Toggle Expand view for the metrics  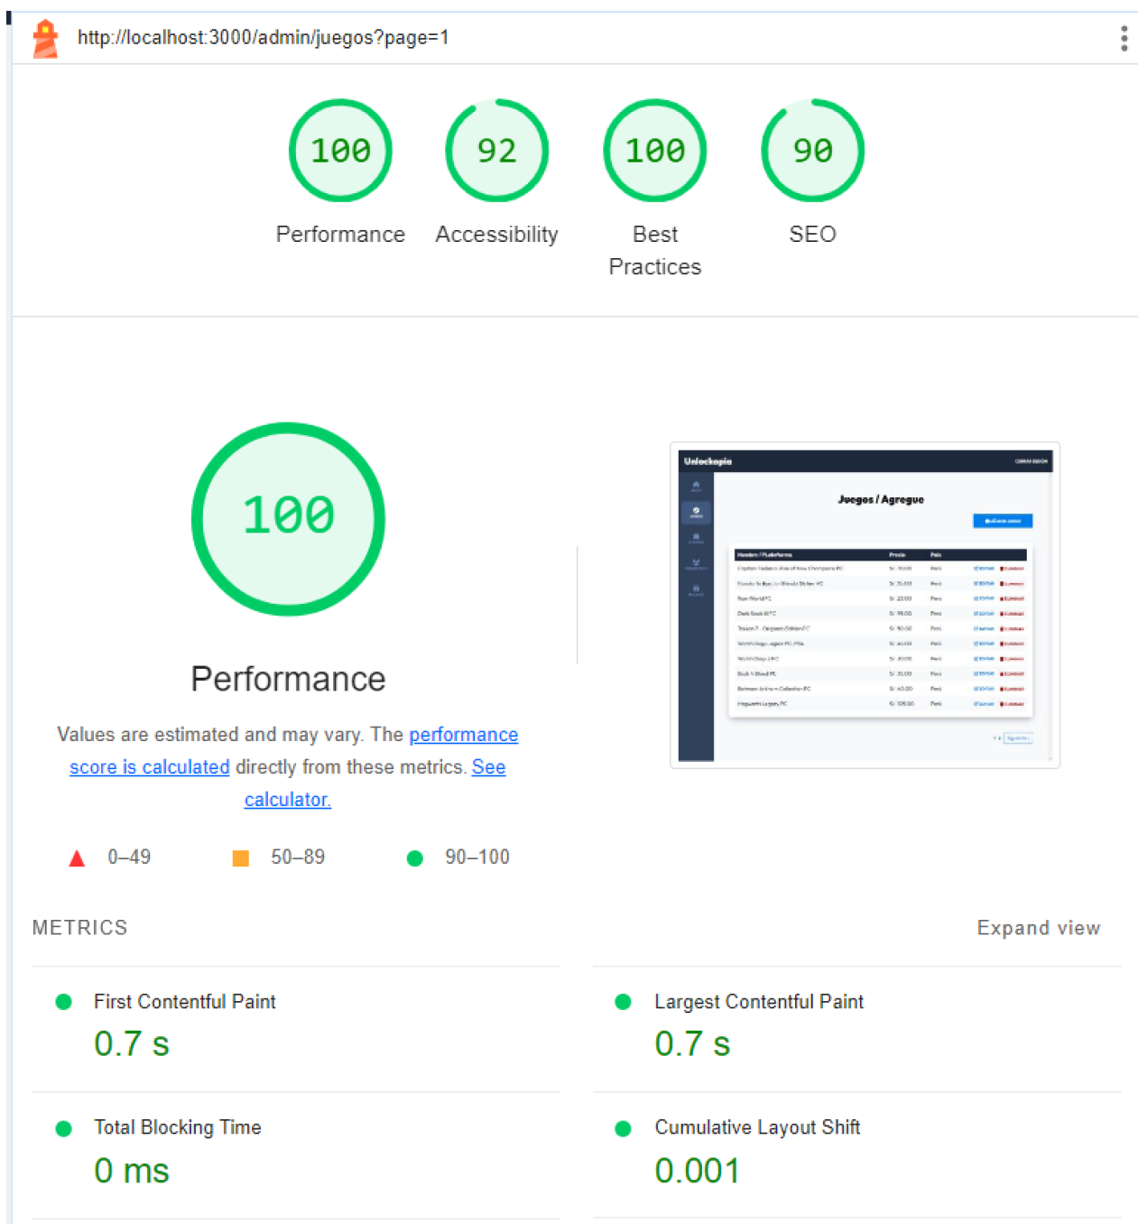(x=1038, y=928)
